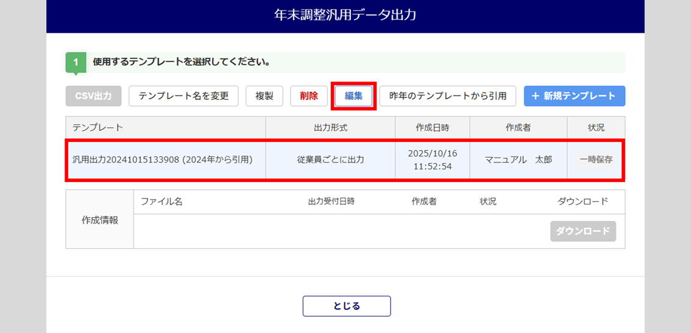Click the 状況 header in template table
Screen dimensions: 691x333
coord(596,128)
